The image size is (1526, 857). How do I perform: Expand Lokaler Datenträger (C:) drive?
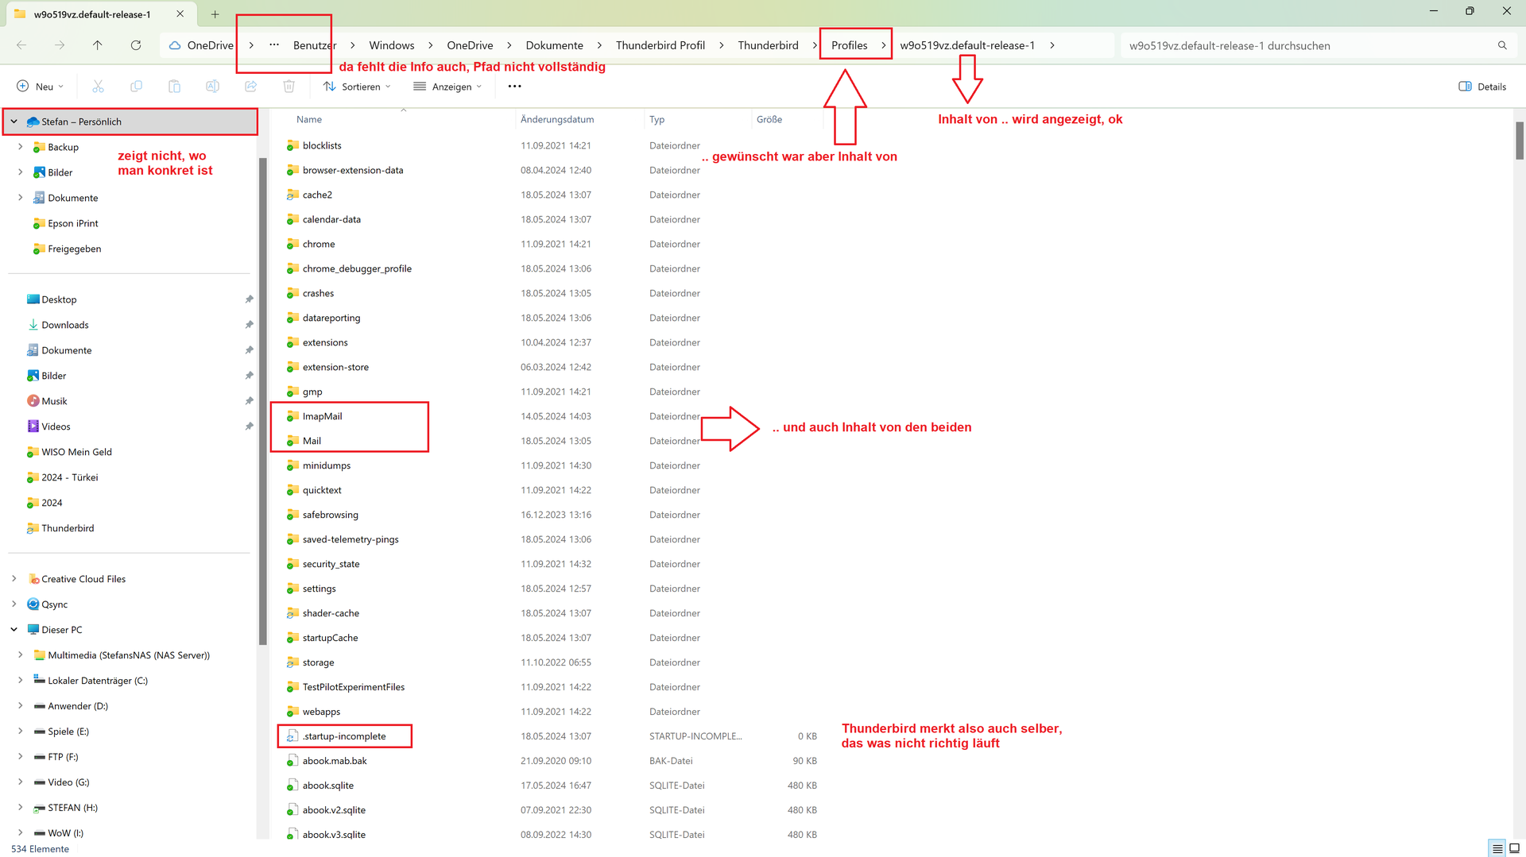coord(20,681)
